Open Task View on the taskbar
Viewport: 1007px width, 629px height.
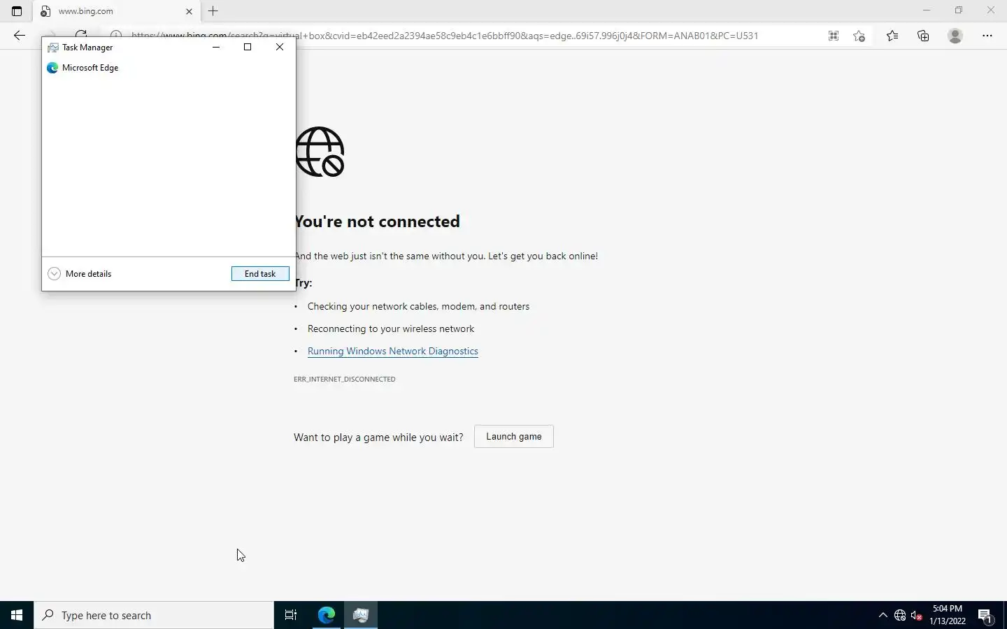point(291,615)
